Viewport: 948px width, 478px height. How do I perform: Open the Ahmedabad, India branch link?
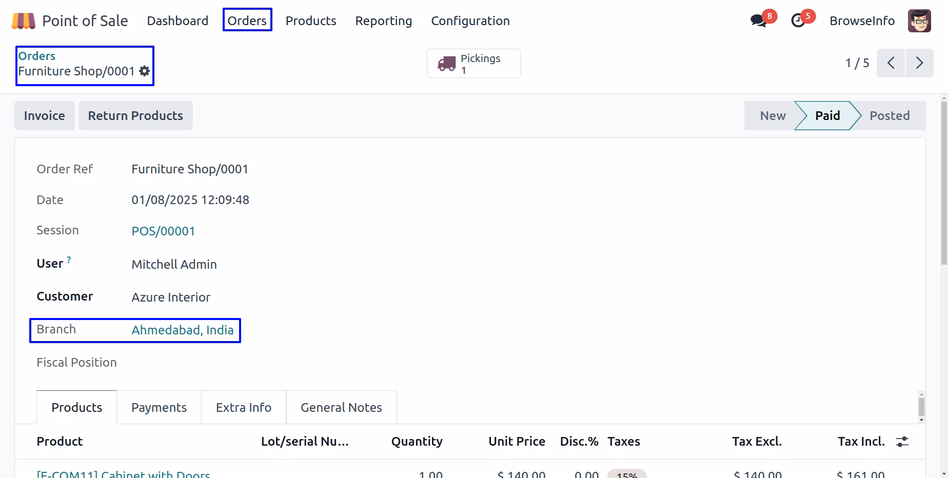(x=183, y=330)
